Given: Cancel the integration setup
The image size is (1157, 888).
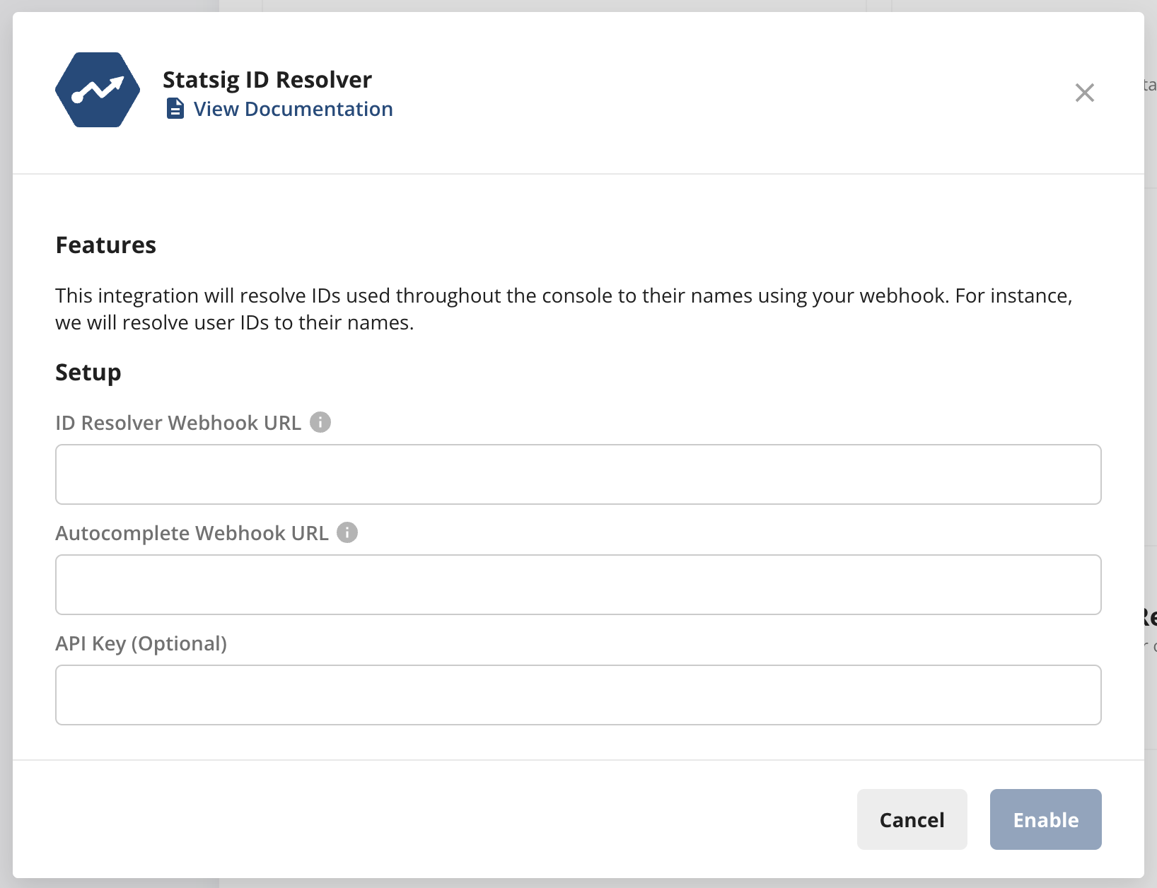Looking at the screenshot, I should (912, 819).
